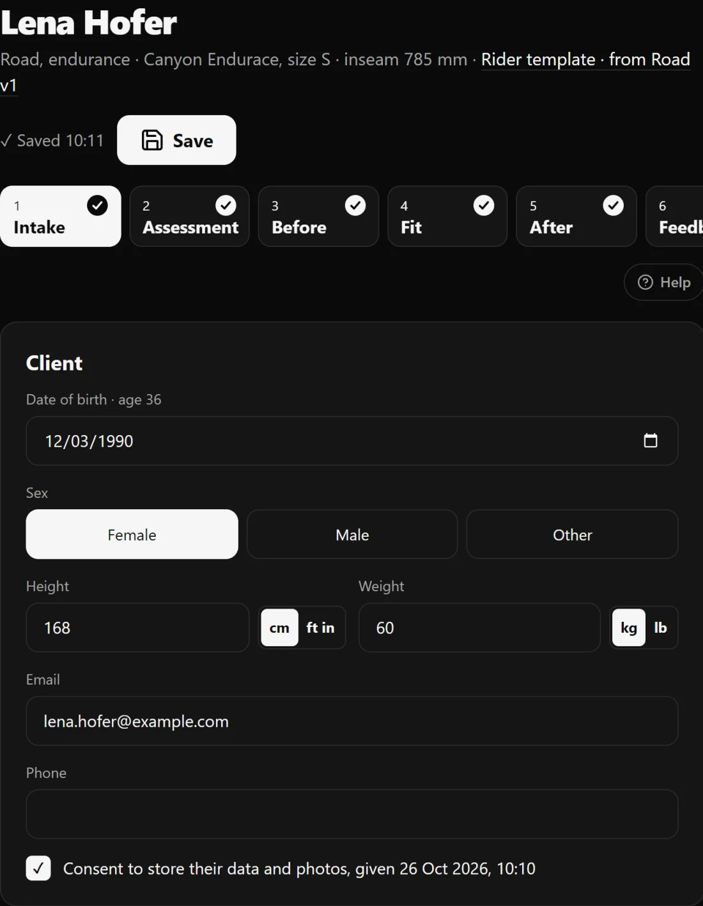Select Male as sex

352,534
